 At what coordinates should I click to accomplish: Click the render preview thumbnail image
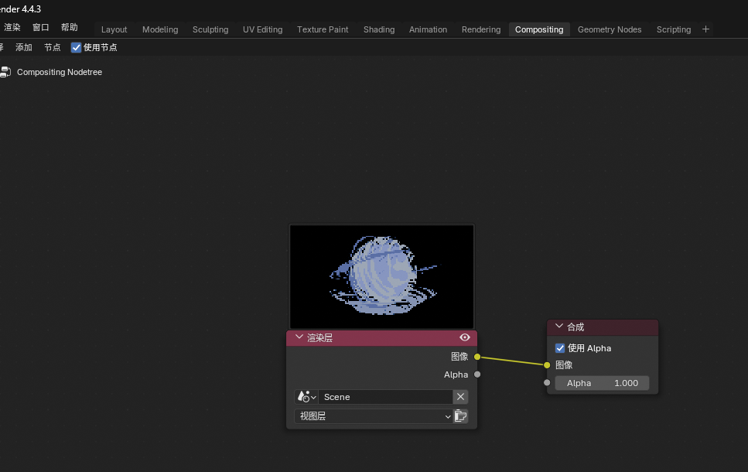[x=381, y=276]
